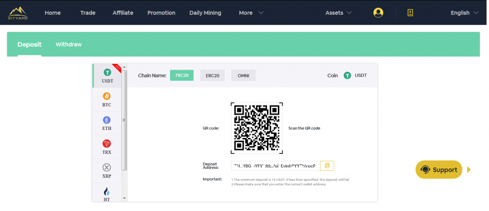Select the USDT coin icon in sidebar
489x211 pixels.
[107, 75]
